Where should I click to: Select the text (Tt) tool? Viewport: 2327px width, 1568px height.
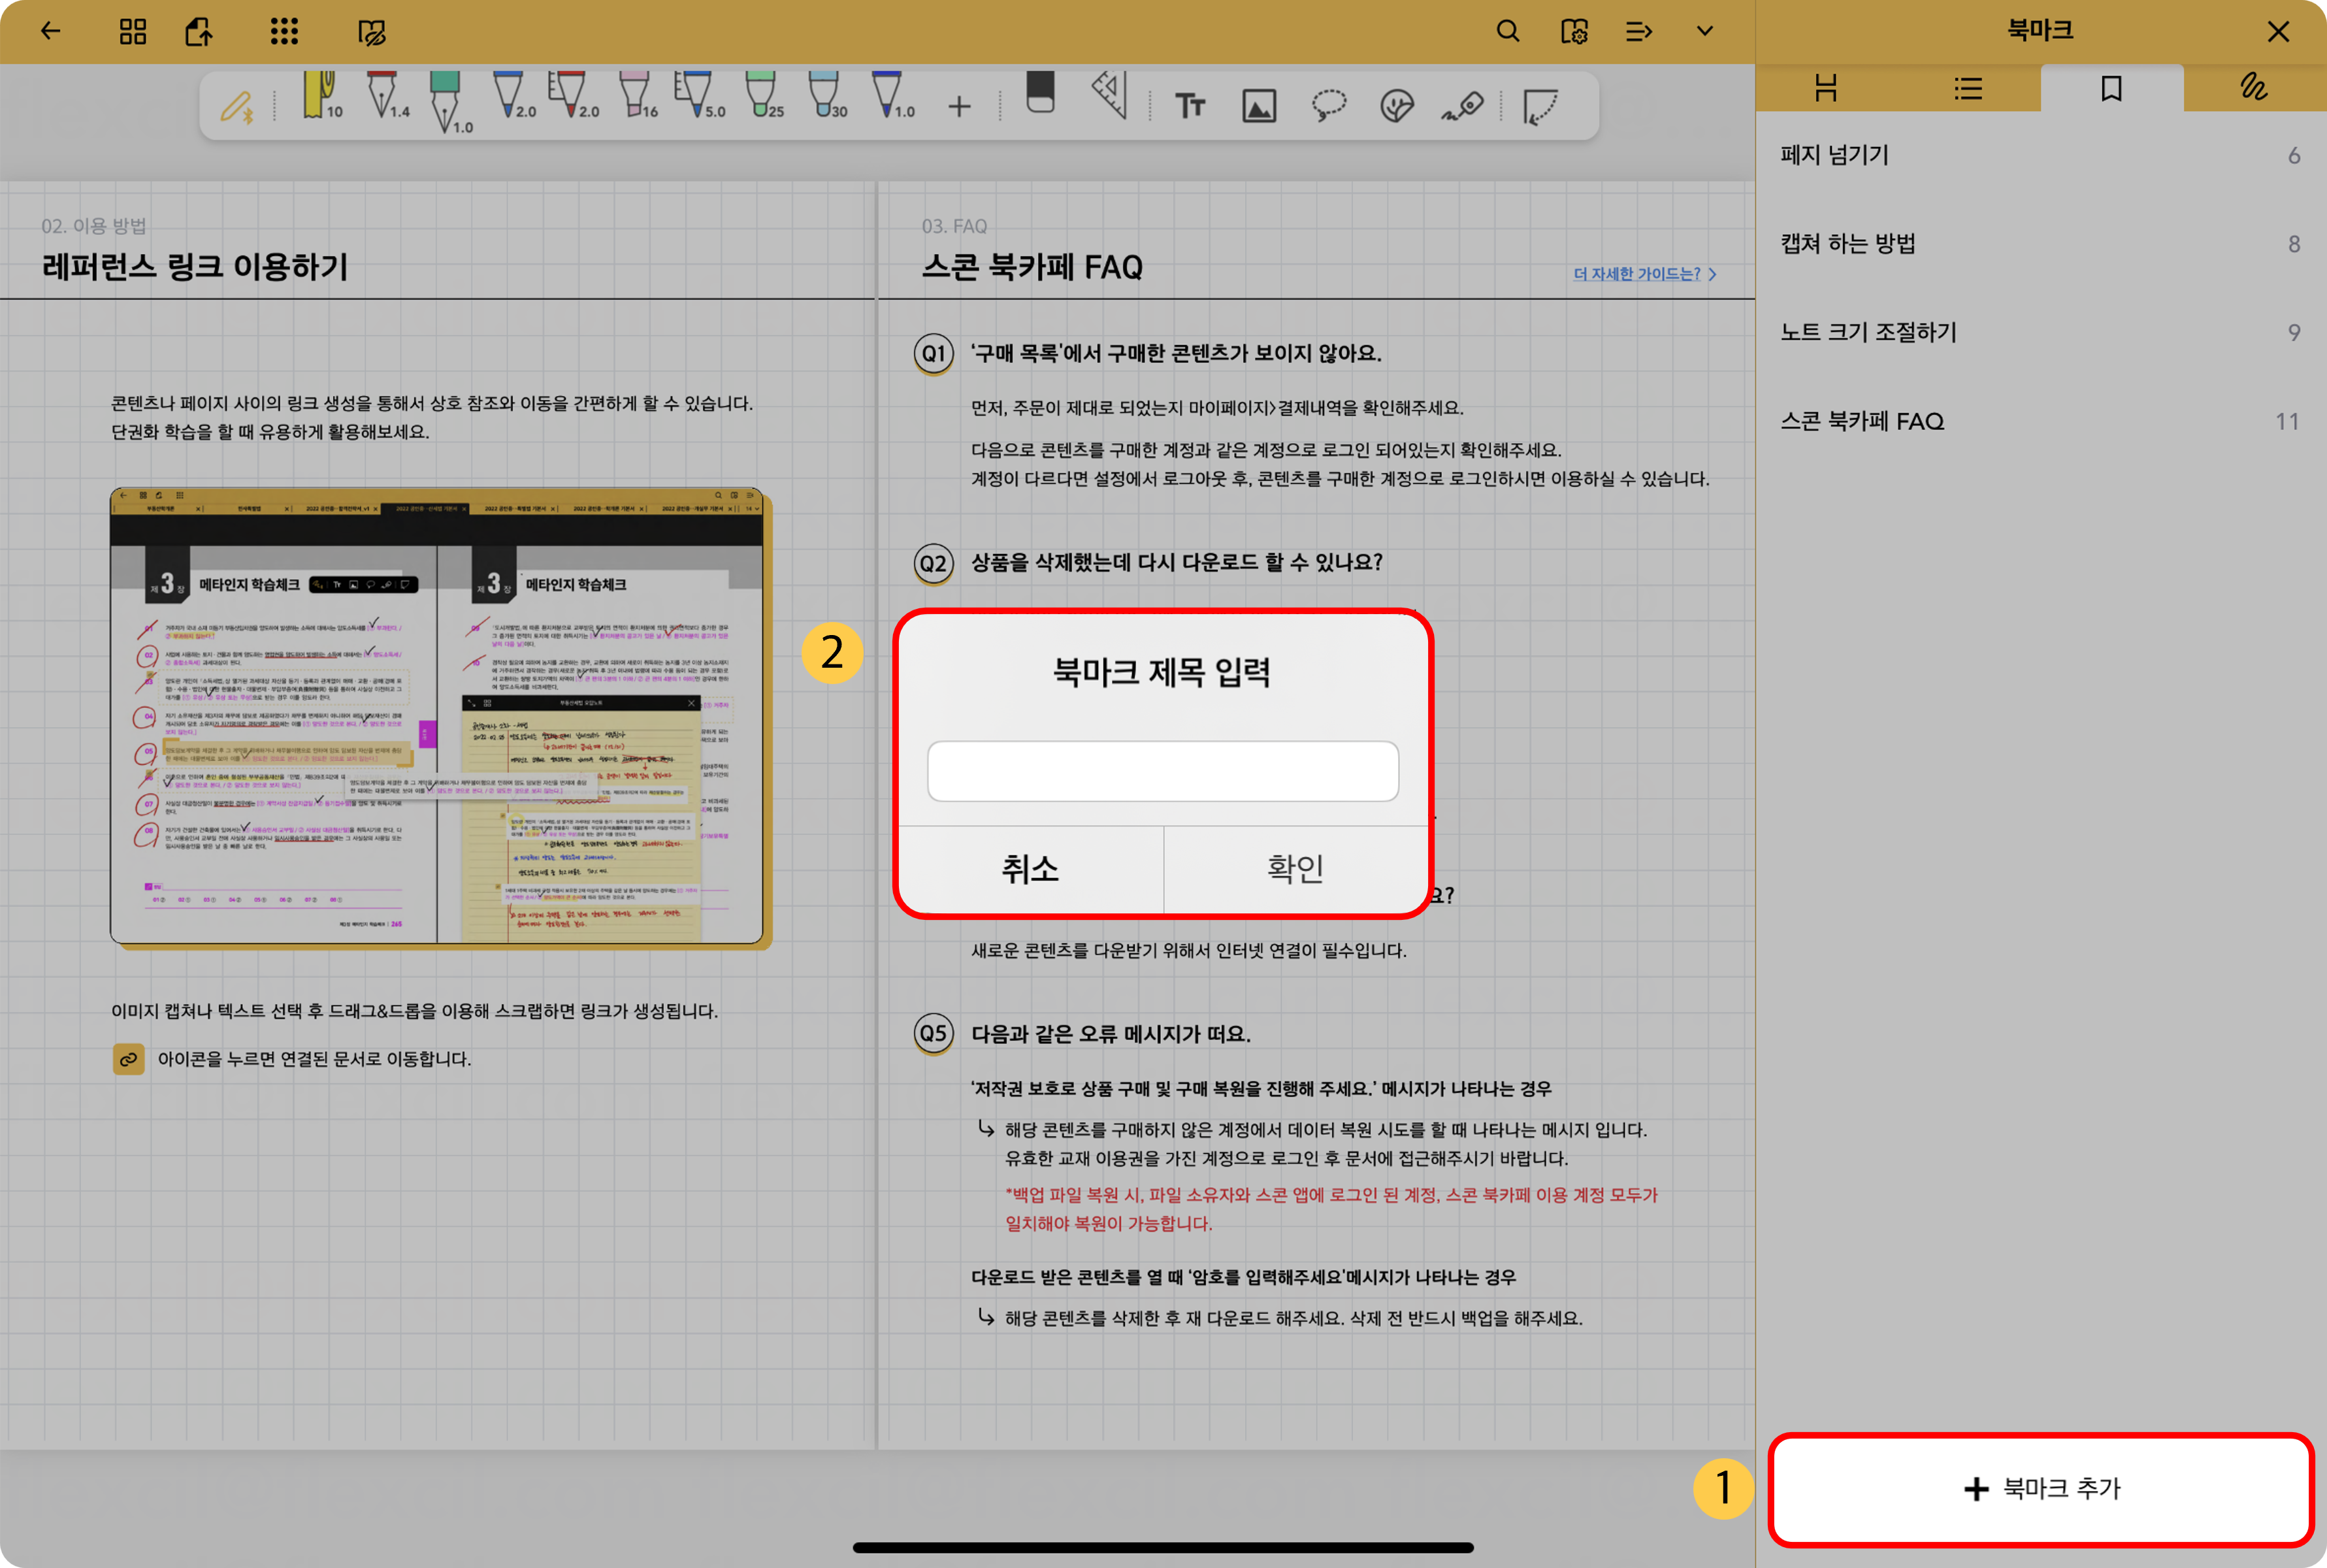(x=1190, y=105)
